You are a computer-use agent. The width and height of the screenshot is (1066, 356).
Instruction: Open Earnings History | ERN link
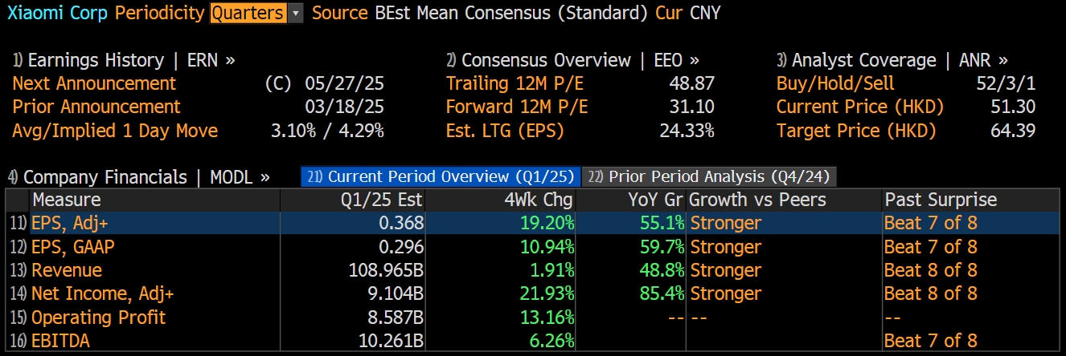(124, 60)
